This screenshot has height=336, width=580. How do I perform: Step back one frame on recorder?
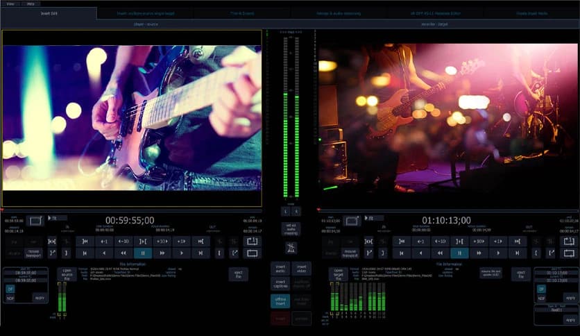[421, 242]
